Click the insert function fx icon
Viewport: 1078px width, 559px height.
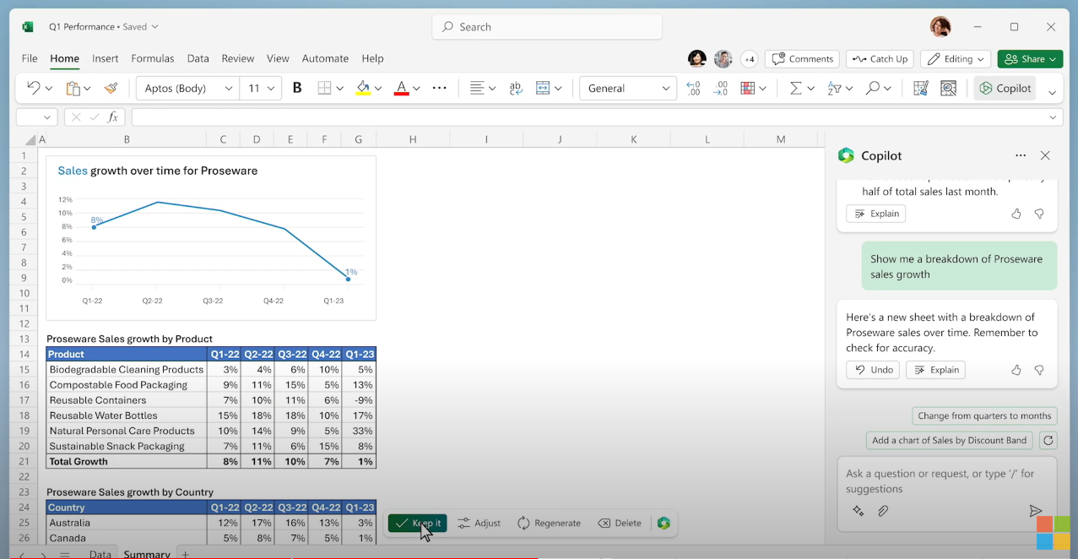tap(113, 117)
